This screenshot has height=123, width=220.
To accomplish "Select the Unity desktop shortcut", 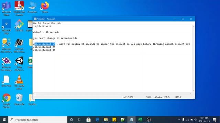I will tap(19, 64).
